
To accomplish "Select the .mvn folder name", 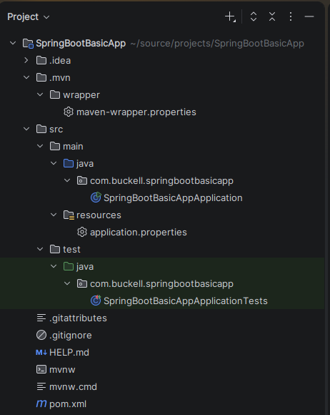I will click(60, 78).
